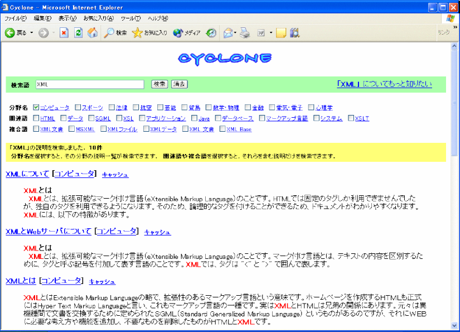460x332 pixels.
Task: Print the page with the printer icon
Action: [x=245, y=33]
